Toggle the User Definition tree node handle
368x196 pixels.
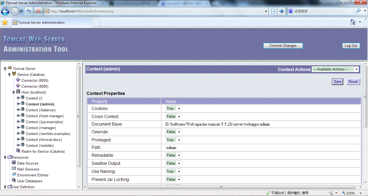click(x=5, y=187)
